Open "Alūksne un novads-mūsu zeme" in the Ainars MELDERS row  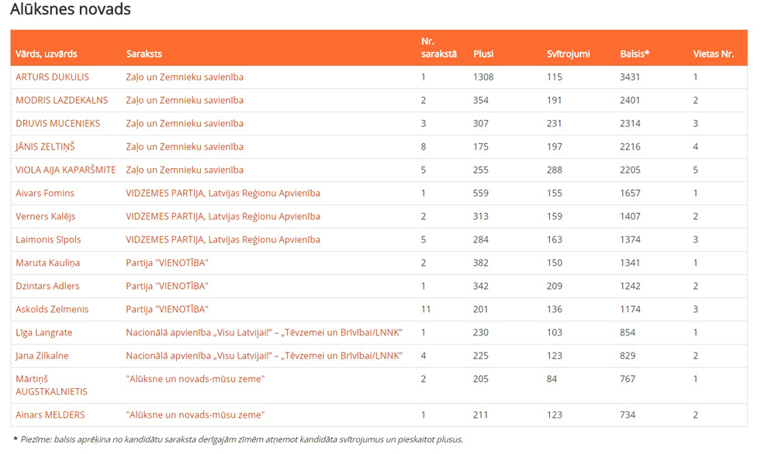195,415
